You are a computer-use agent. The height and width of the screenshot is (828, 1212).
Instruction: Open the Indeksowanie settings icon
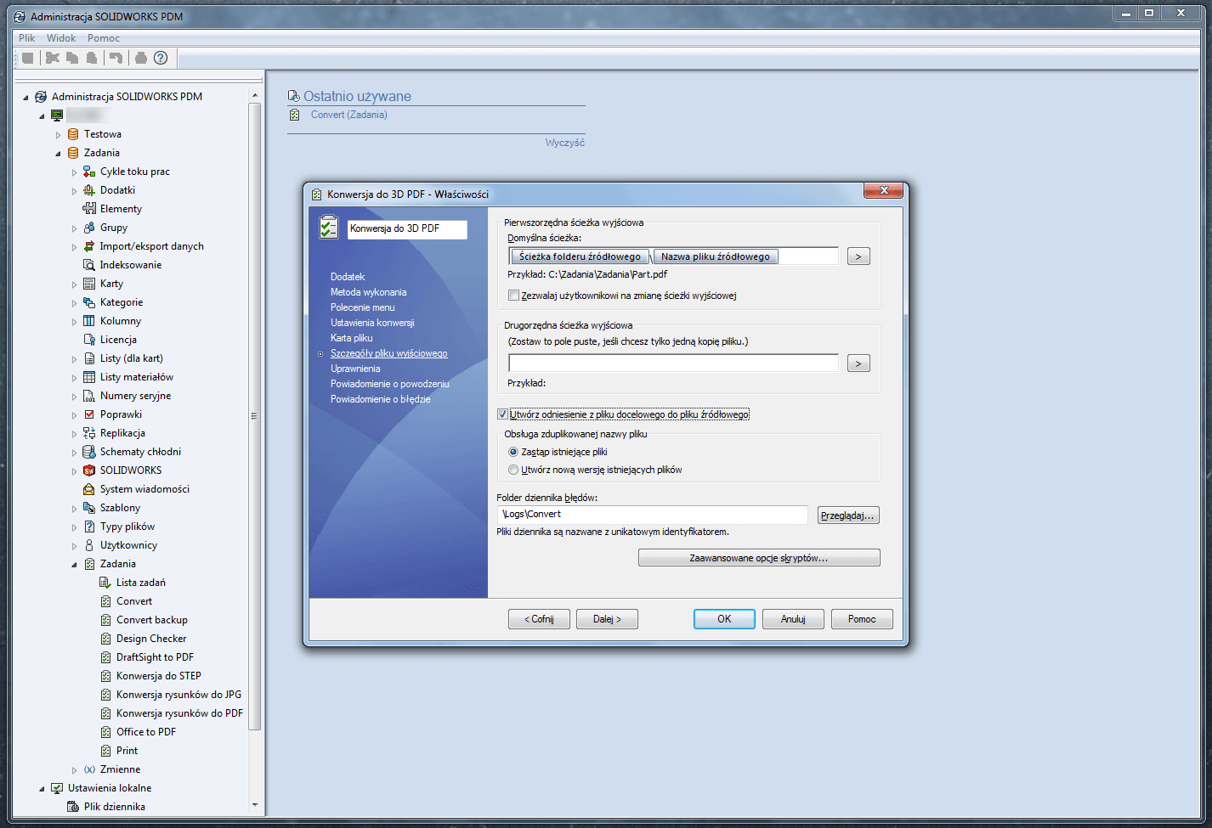coord(88,264)
